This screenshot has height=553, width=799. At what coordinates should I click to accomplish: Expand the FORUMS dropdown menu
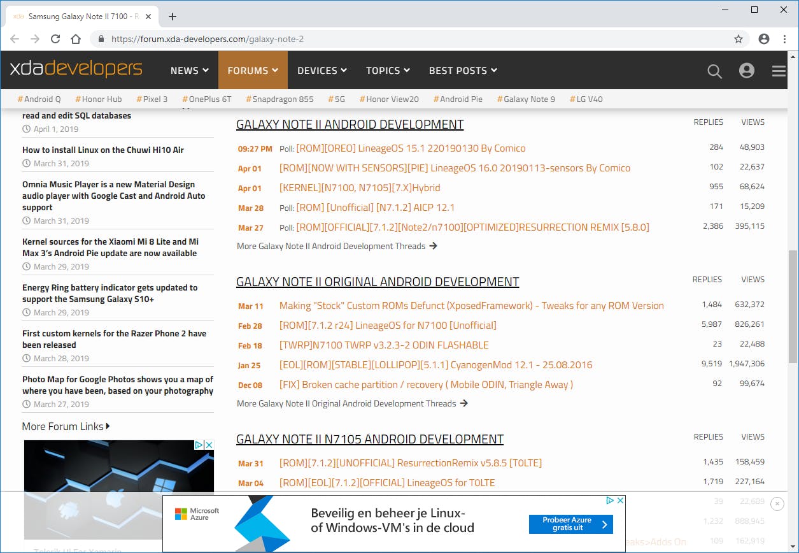point(253,71)
